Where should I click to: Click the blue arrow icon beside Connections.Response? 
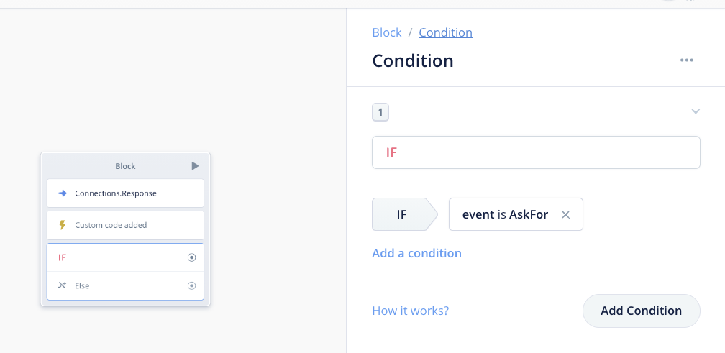pyautogui.click(x=63, y=193)
